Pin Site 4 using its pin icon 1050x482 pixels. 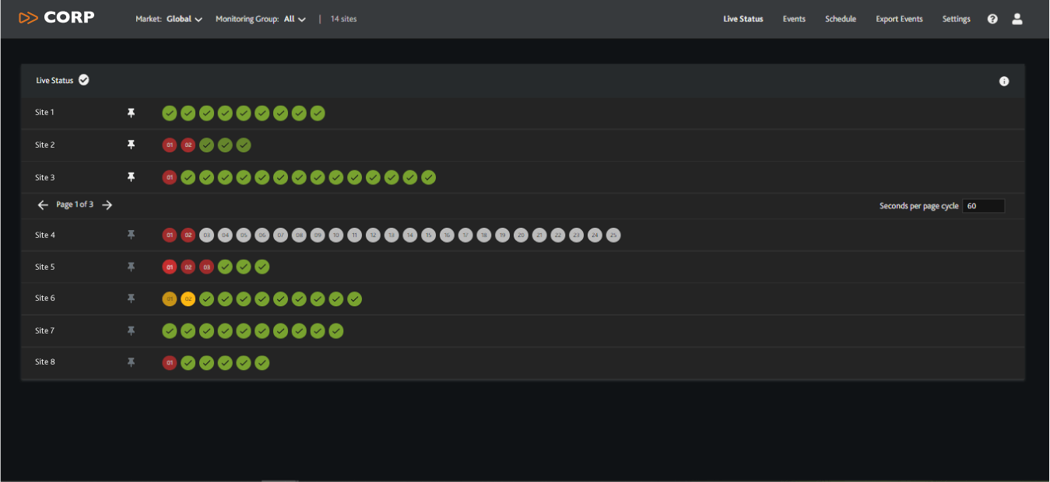(x=131, y=234)
